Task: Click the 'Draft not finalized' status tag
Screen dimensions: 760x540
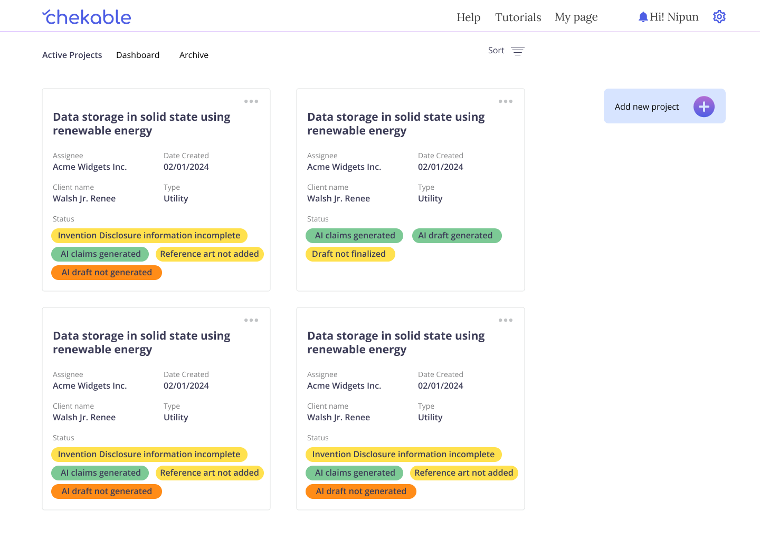Action: pyautogui.click(x=349, y=254)
